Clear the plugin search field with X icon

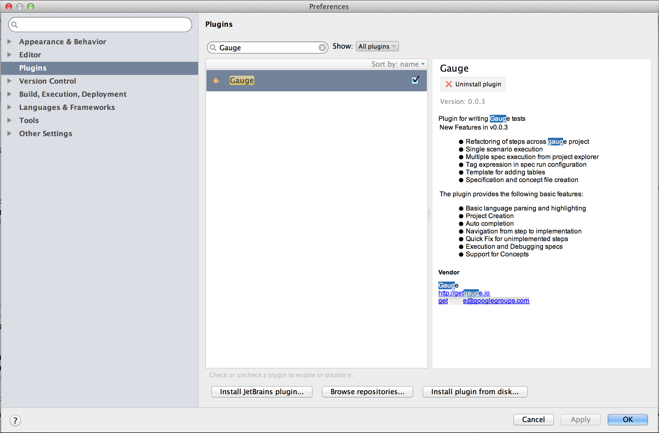322,48
